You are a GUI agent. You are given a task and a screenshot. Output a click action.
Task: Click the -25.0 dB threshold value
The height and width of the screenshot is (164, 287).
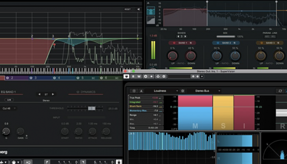pos(113,109)
